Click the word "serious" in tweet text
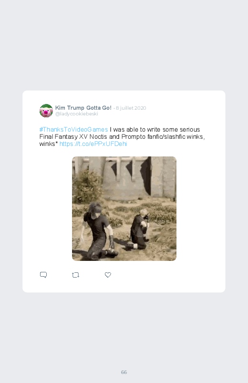Viewport: 248px width, 383px height. click(x=190, y=129)
